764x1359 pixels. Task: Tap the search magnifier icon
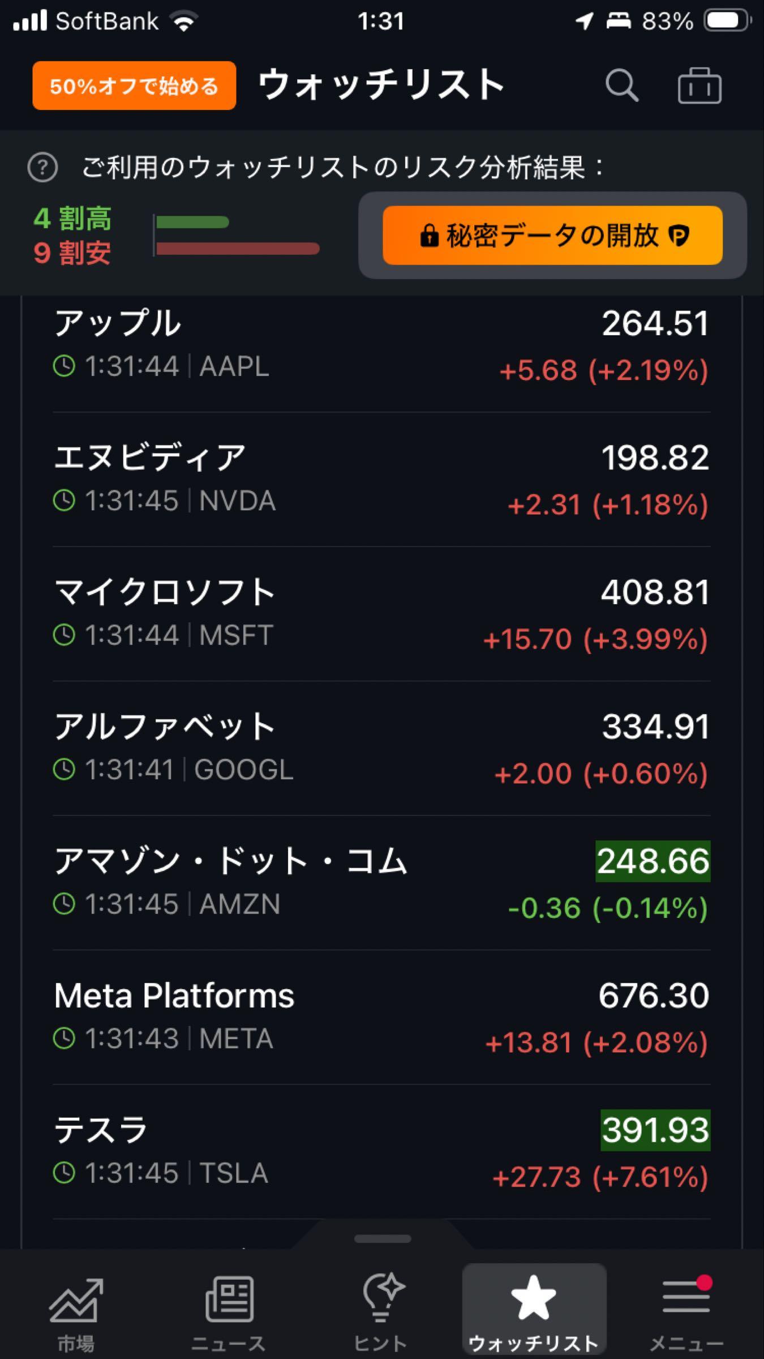point(621,86)
